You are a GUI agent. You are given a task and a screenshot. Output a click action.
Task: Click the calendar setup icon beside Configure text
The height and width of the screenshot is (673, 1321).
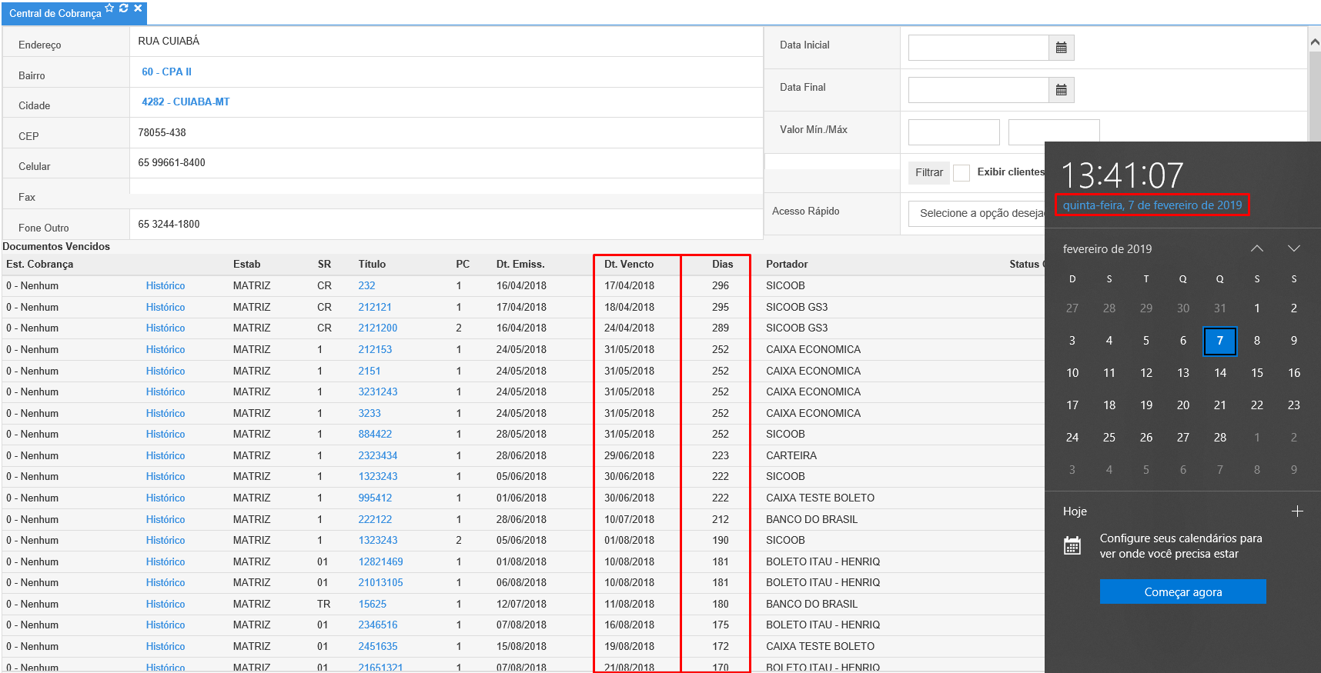point(1072,546)
